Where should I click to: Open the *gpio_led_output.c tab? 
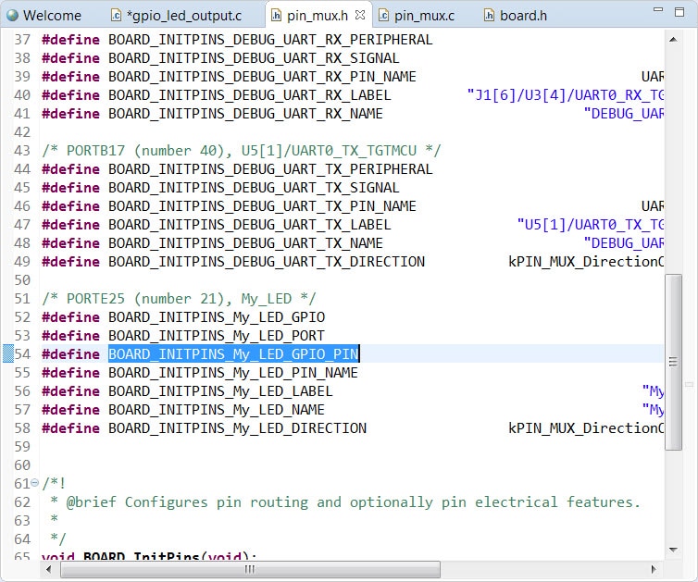(x=183, y=15)
